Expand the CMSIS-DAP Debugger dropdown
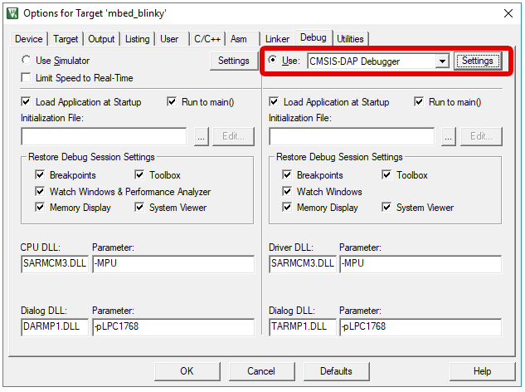The width and height of the screenshot is (525, 392). pyautogui.click(x=442, y=61)
